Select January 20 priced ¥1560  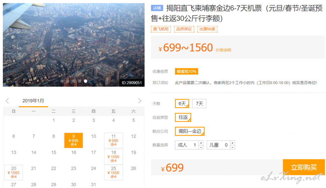tap(14, 173)
